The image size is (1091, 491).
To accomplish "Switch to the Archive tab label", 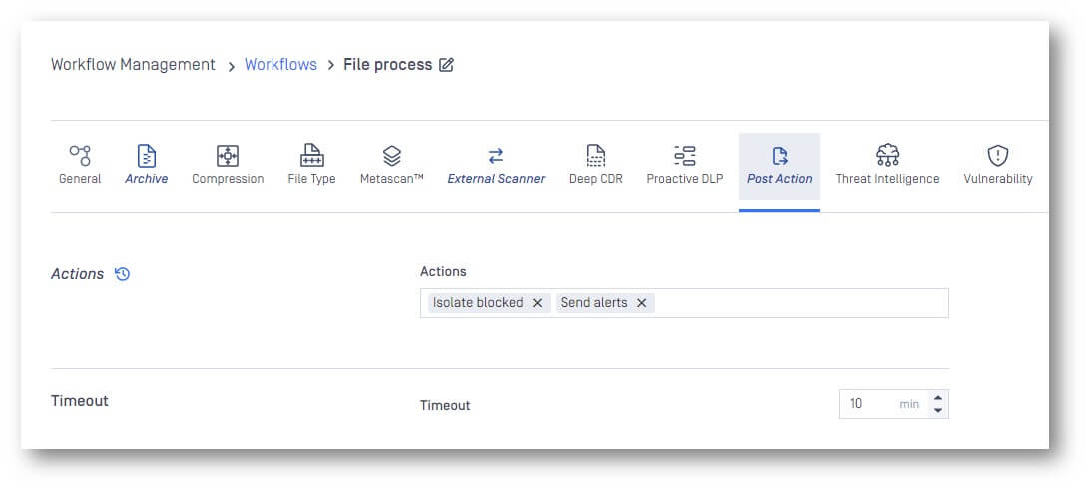I will (146, 179).
